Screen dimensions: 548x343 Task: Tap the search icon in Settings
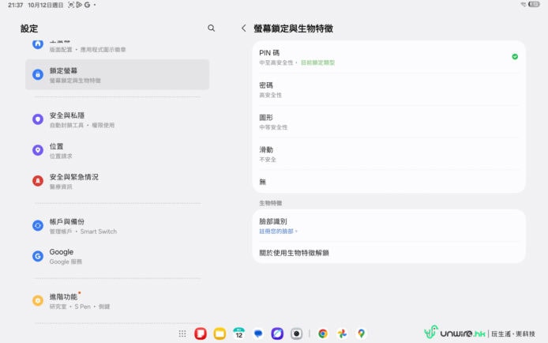click(x=211, y=28)
